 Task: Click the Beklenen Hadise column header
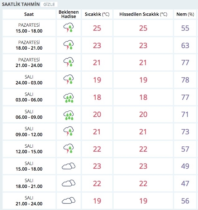coord(68,14)
